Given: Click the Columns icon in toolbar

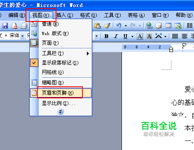Looking at the screenshot, I should (x=189, y=26).
